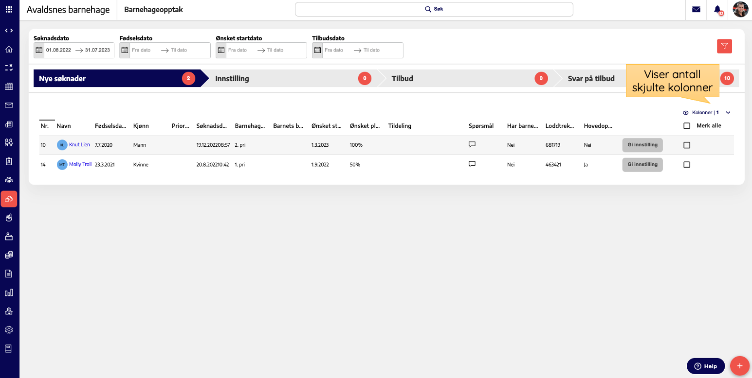This screenshot has height=378, width=752.
Task: Check the Merk alle checkbox
Action: click(x=687, y=126)
